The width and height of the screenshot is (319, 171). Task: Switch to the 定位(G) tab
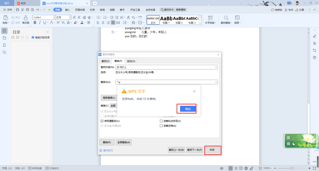(x=131, y=61)
